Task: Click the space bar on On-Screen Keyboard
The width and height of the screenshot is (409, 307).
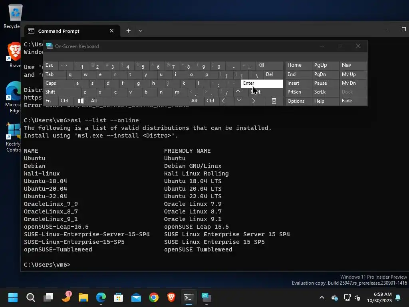Action: (x=146, y=101)
